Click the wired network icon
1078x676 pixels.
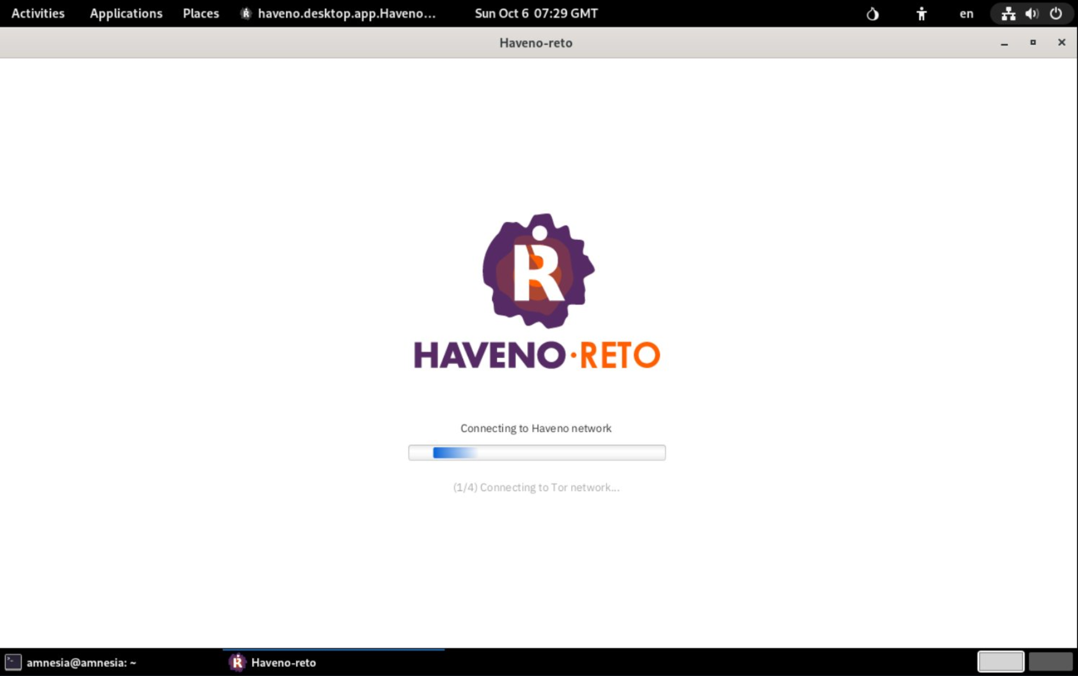point(1008,13)
